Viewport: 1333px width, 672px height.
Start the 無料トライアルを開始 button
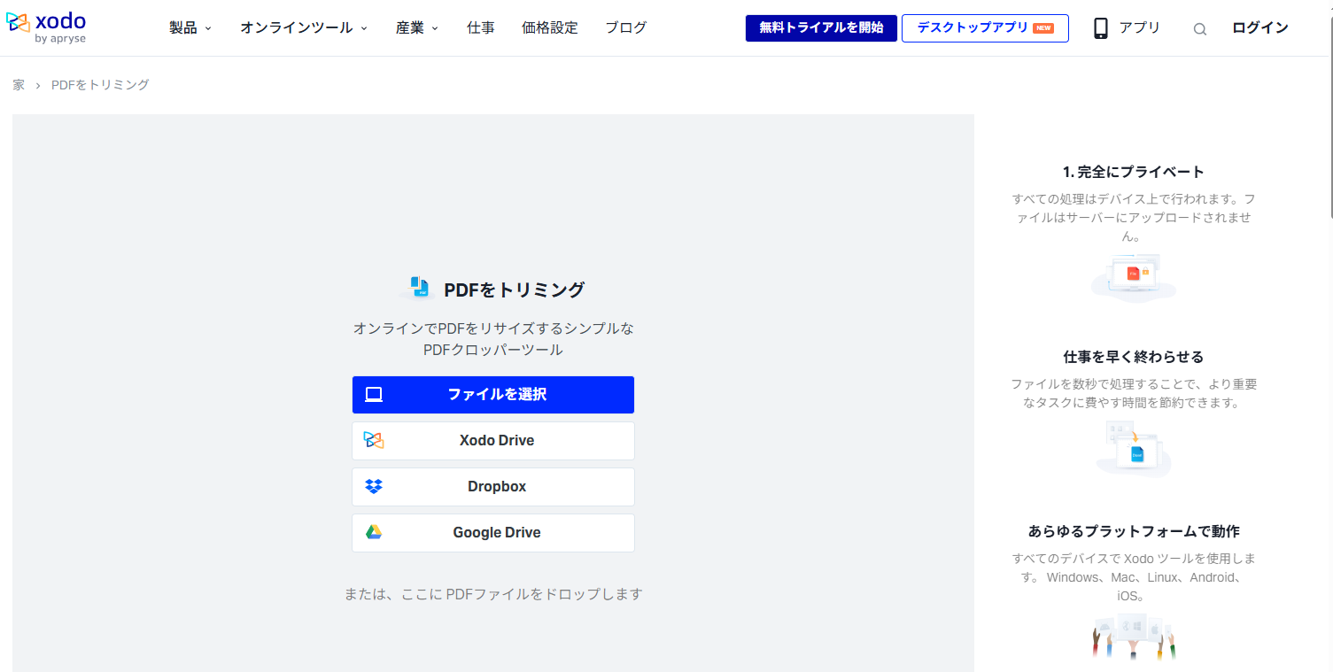[x=821, y=28]
